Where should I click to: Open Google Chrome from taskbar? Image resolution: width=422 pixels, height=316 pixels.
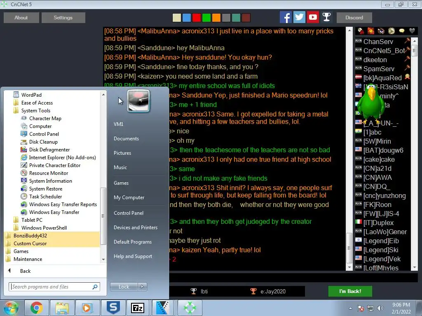[37, 308]
